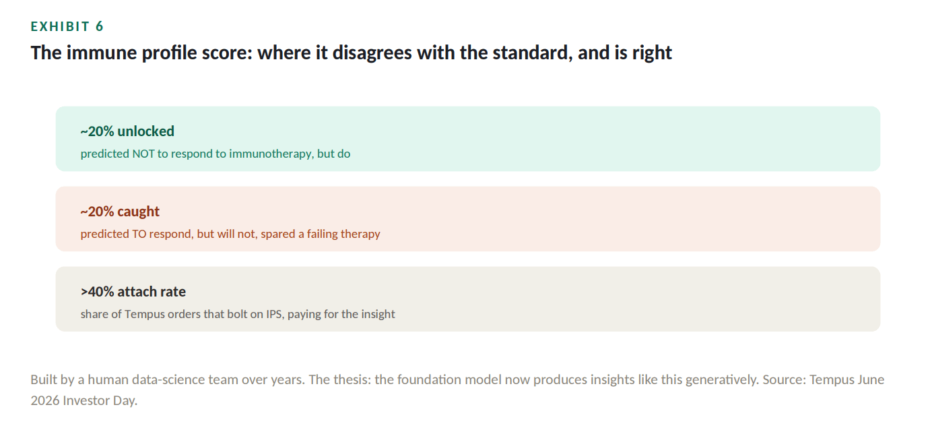Click the capitalized word "TO" in red text
This screenshot has width=928, height=434.
pos(139,234)
